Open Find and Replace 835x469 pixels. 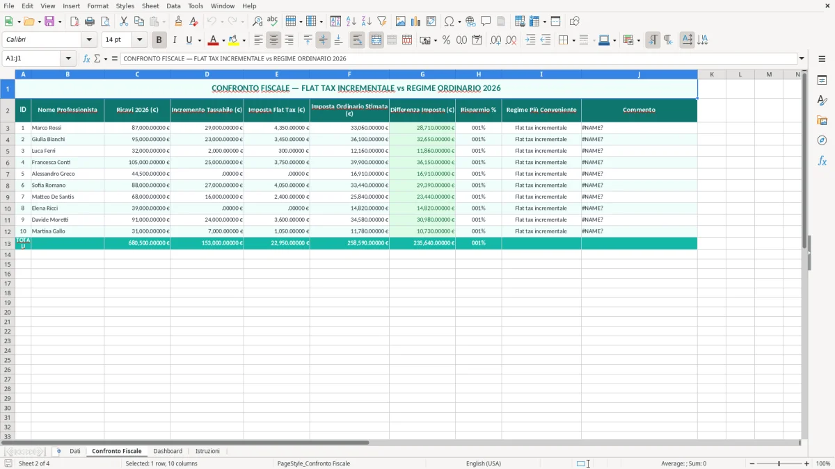pos(257,22)
